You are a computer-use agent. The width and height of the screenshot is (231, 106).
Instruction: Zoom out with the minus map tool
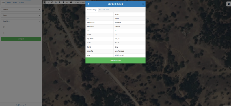[48, 2]
